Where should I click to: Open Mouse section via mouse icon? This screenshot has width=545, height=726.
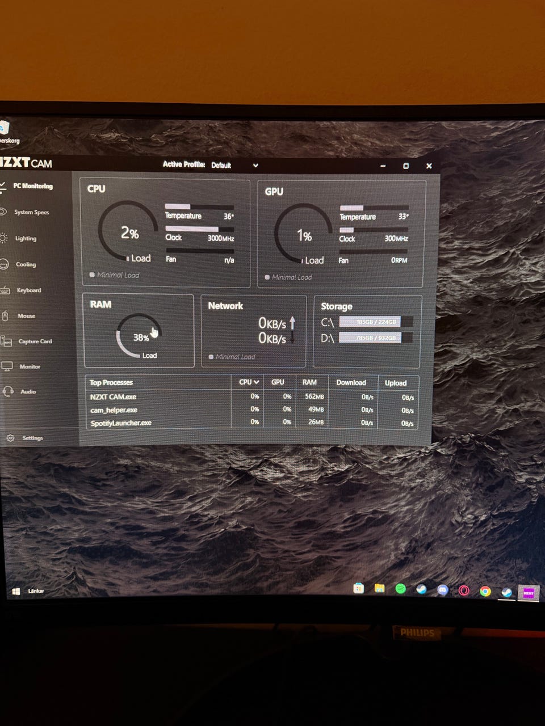5,315
